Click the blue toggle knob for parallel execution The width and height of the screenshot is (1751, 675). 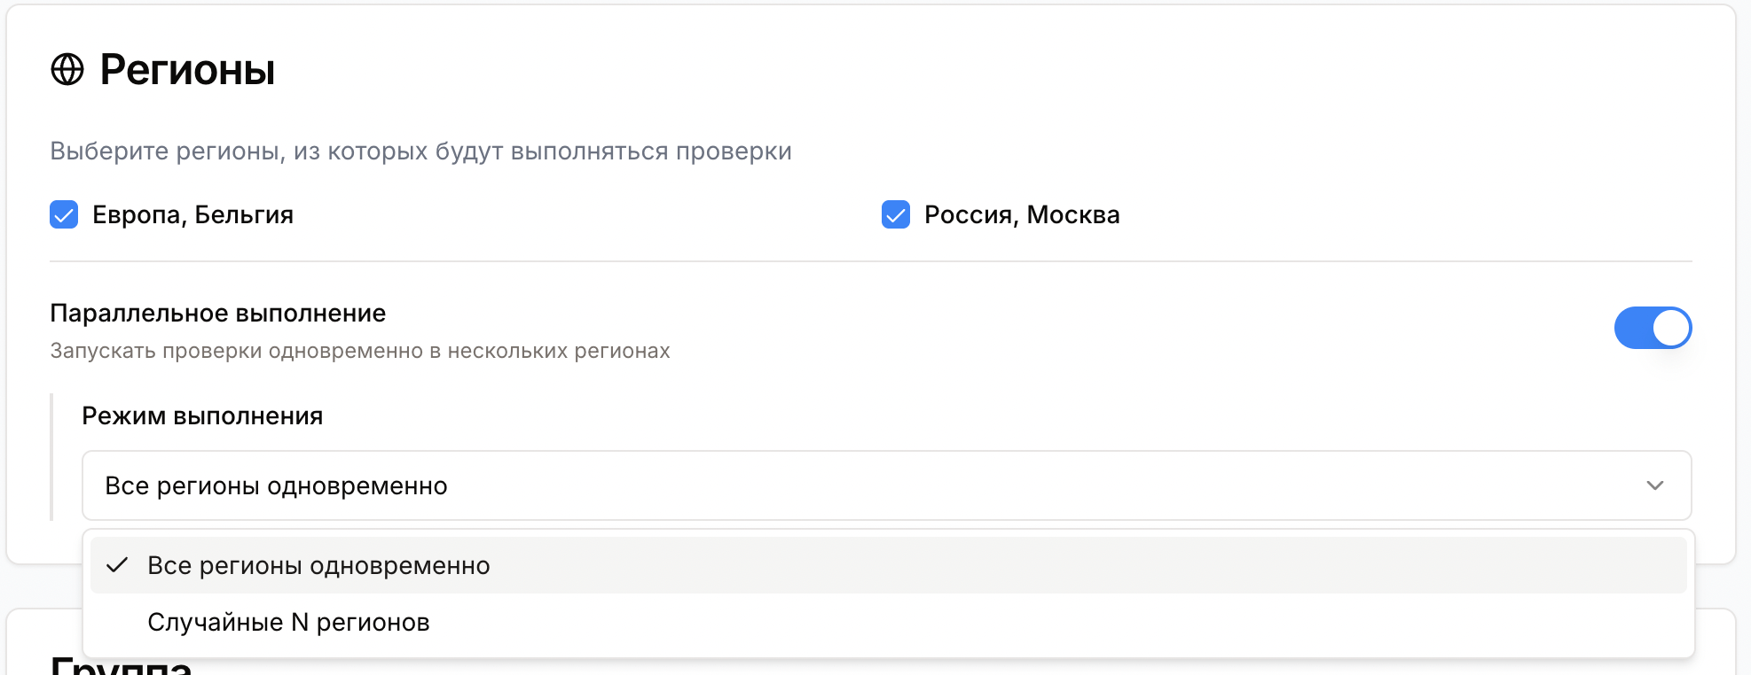tap(1671, 328)
